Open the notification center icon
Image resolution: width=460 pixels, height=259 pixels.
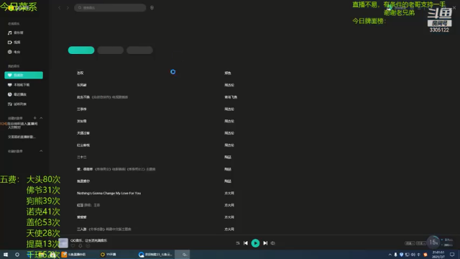452,255
